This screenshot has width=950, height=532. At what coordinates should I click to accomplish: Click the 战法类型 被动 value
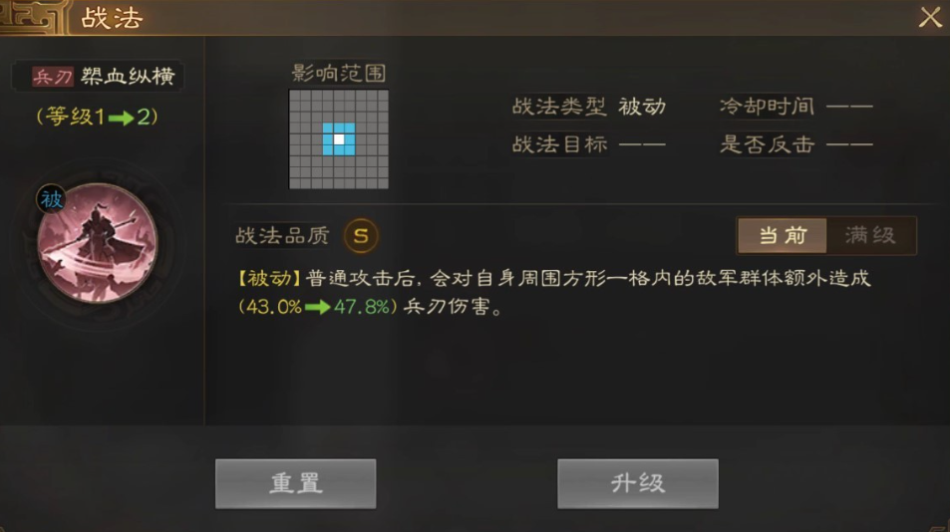pyautogui.click(x=642, y=107)
